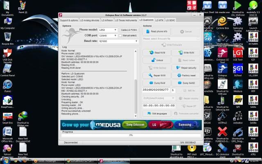Open the Microsoft Office Word desktop icon

(7, 134)
